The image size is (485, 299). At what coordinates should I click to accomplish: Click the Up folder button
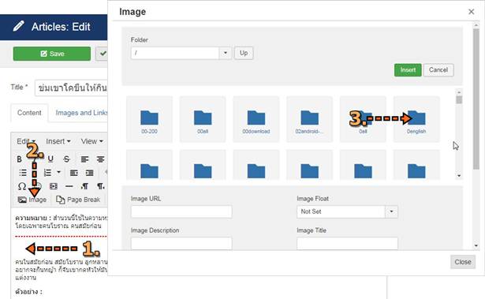pyautogui.click(x=244, y=53)
